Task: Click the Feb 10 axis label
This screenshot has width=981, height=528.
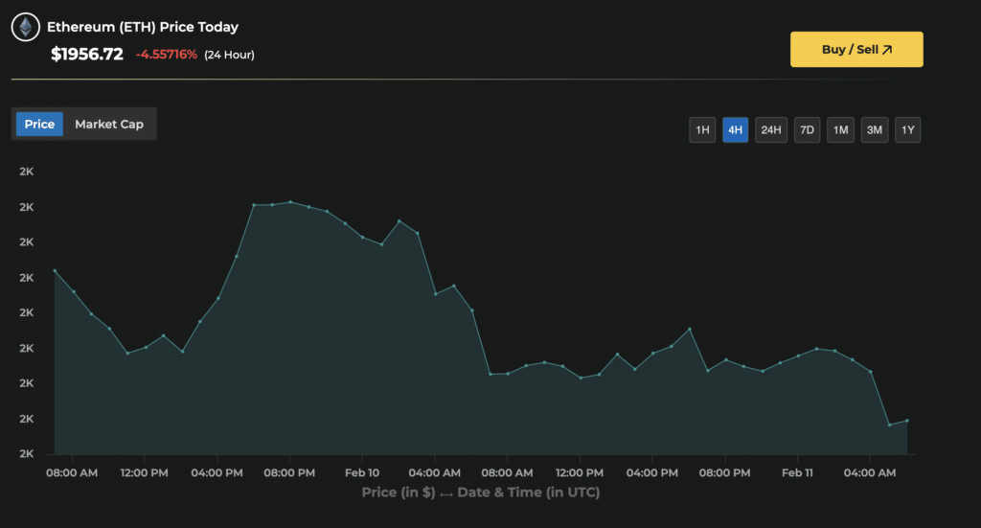Action: 361,473
